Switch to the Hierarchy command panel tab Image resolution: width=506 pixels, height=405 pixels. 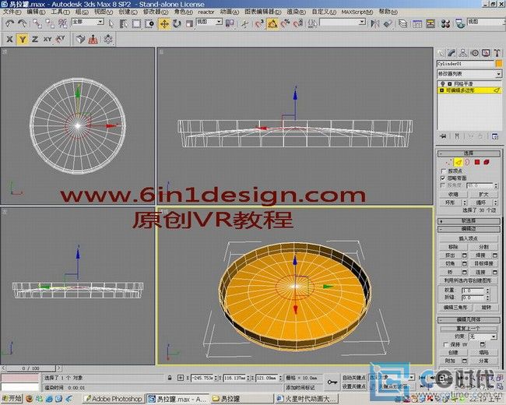(462, 53)
